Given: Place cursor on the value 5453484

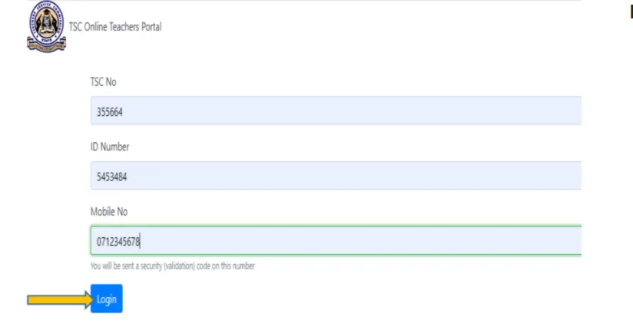Looking at the screenshot, I should (x=112, y=177).
